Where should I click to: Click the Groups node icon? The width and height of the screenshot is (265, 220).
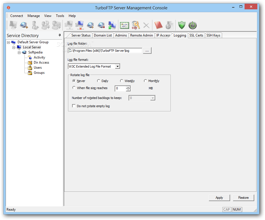30,73
